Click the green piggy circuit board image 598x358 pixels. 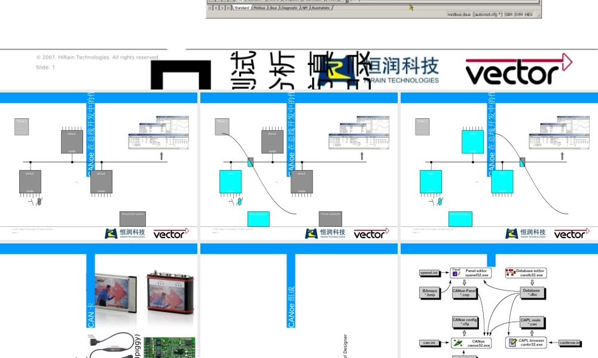[x=170, y=347]
